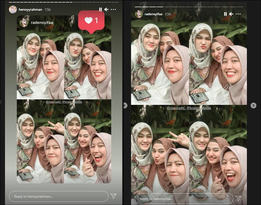261x205 pixels.
Task: Open radensyifaa username in right story header
Action: pyautogui.click(x=153, y=14)
